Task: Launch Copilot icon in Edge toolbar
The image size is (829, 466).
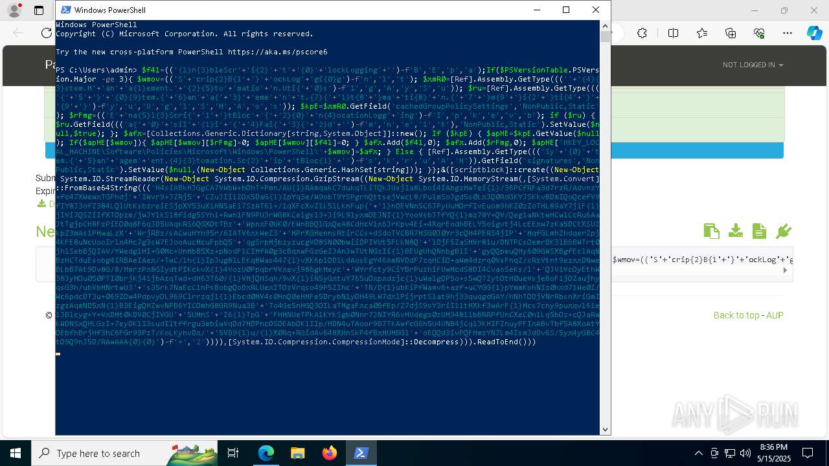Action: (814, 34)
